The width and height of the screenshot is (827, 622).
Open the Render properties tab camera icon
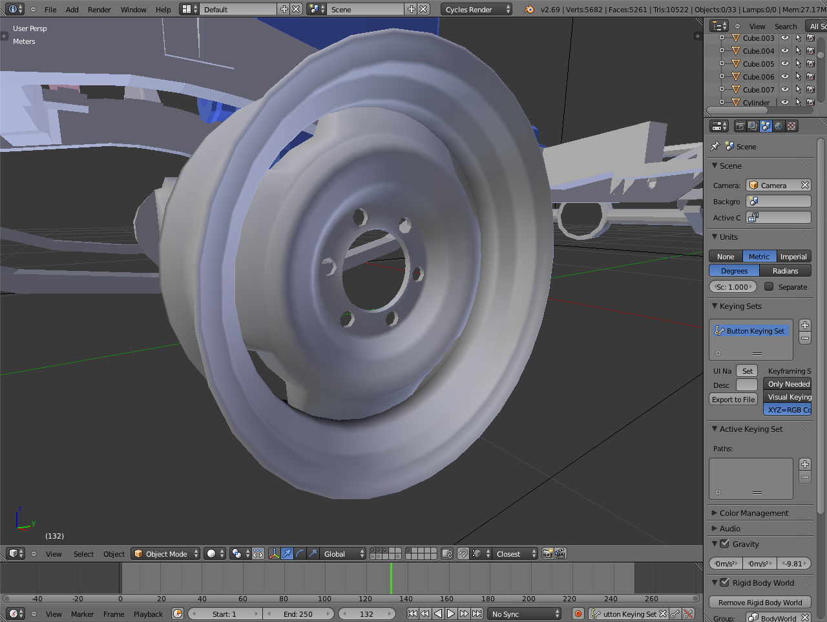(x=740, y=126)
